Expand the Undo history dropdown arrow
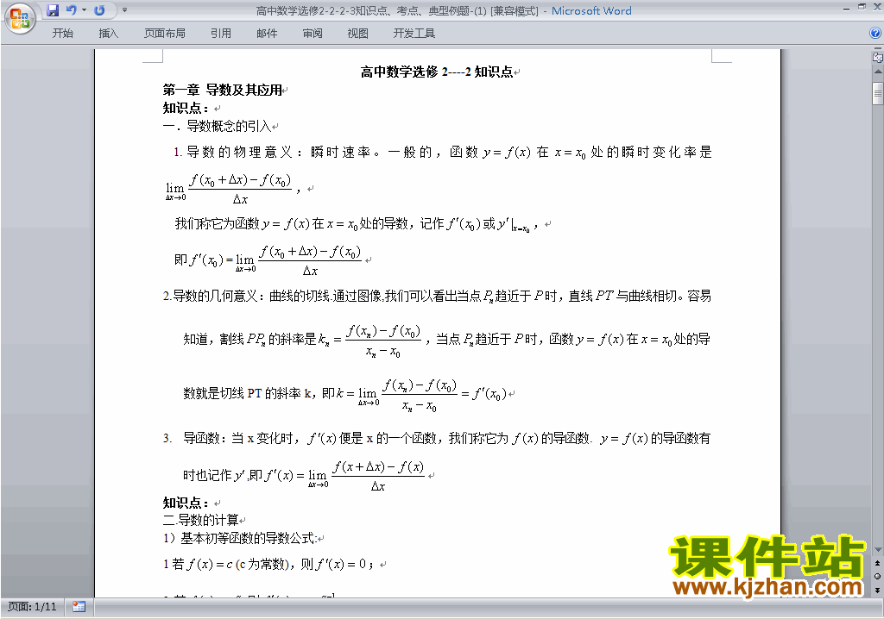Viewport: 884px width, 619px height. pos(84,10)
